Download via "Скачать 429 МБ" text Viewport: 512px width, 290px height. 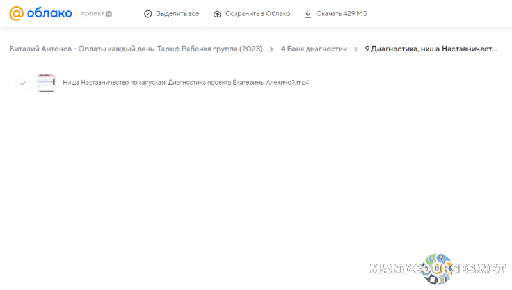(x=342, y=13)
